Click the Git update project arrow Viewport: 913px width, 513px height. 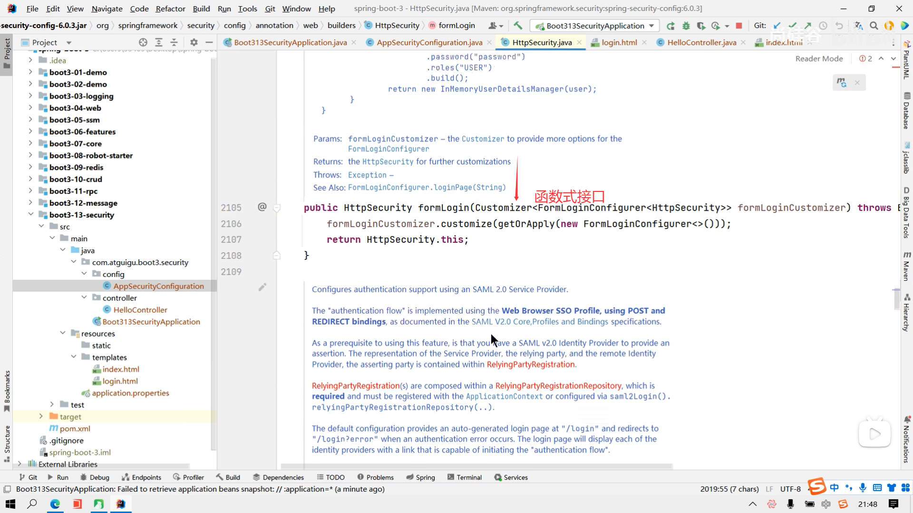pos(777,26)
